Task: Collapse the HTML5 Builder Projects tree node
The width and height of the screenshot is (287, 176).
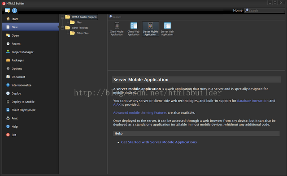Action: coord(62,17)
